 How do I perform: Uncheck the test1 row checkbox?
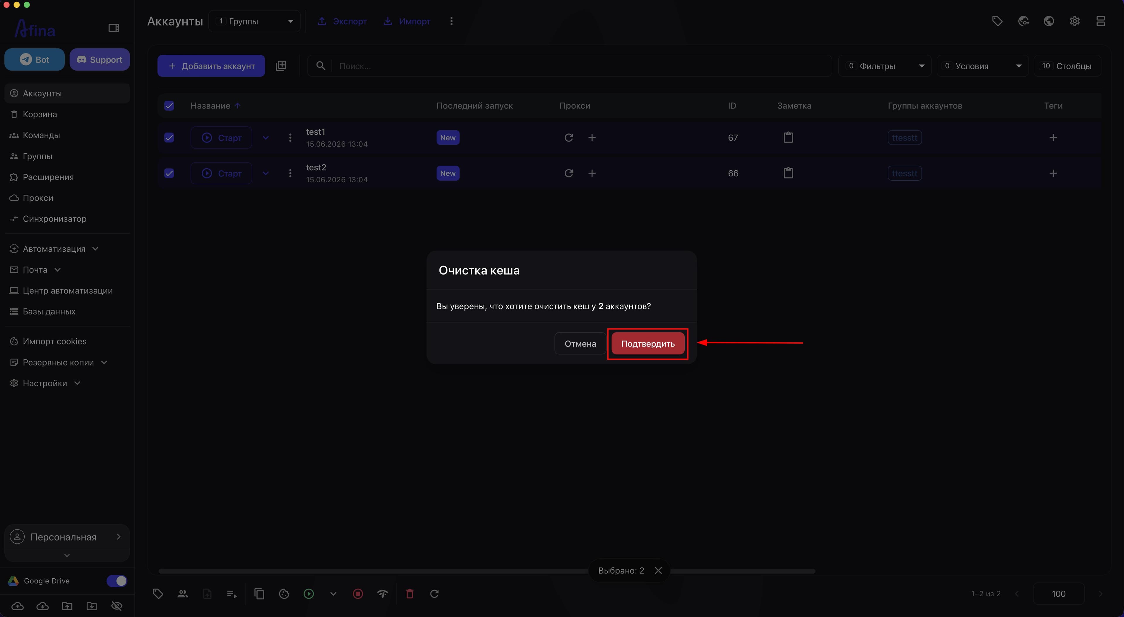(169, 138)
